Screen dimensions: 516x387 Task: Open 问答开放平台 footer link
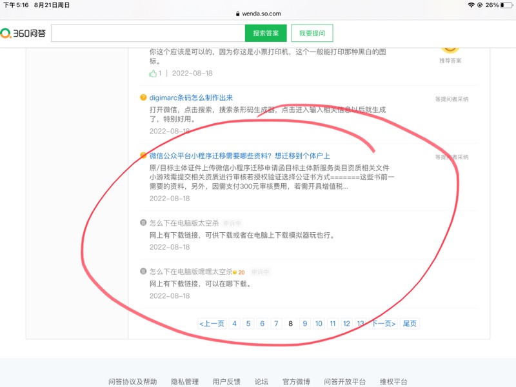344,382
